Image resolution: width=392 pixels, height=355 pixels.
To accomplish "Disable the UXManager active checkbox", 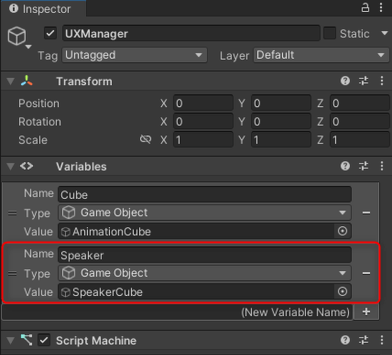I will pyautogui.click(x=51, y=34).
